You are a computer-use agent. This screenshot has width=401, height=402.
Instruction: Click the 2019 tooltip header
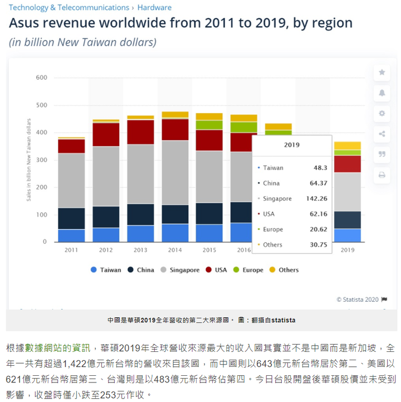point(292,145)
